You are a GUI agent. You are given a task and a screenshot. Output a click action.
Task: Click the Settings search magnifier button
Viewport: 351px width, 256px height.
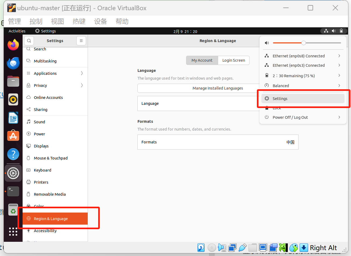pos(29,41)
